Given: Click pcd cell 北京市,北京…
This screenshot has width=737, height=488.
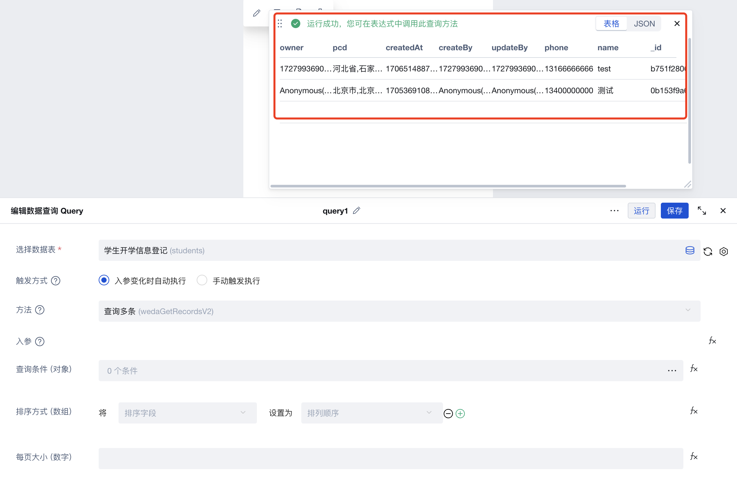Looking at the screenshot, I should pyautogui.click(x=358, y=91).
